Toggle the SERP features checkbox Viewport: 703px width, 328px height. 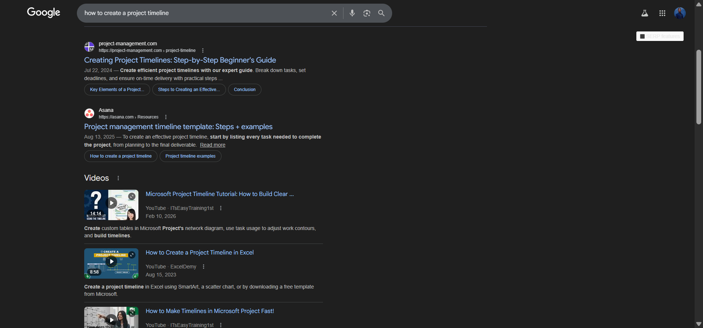(x=642, y=36)
